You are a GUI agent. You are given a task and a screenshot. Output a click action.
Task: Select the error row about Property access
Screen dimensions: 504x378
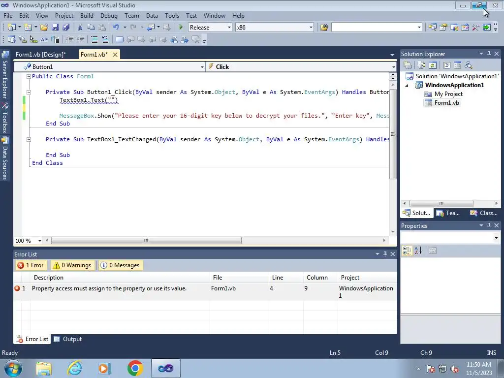pos(205,292)
